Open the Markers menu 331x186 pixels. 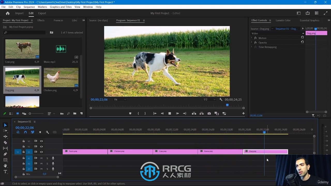(42, 7)
